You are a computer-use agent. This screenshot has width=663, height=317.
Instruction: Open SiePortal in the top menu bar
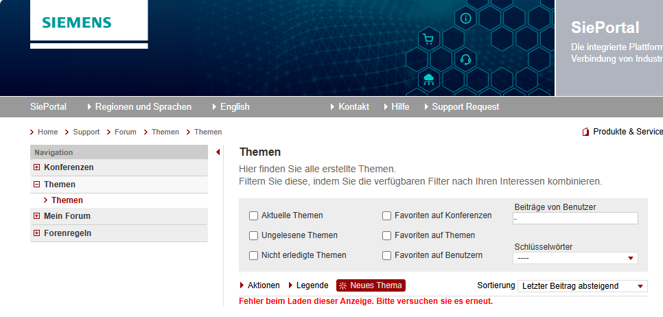click(48, 107)
